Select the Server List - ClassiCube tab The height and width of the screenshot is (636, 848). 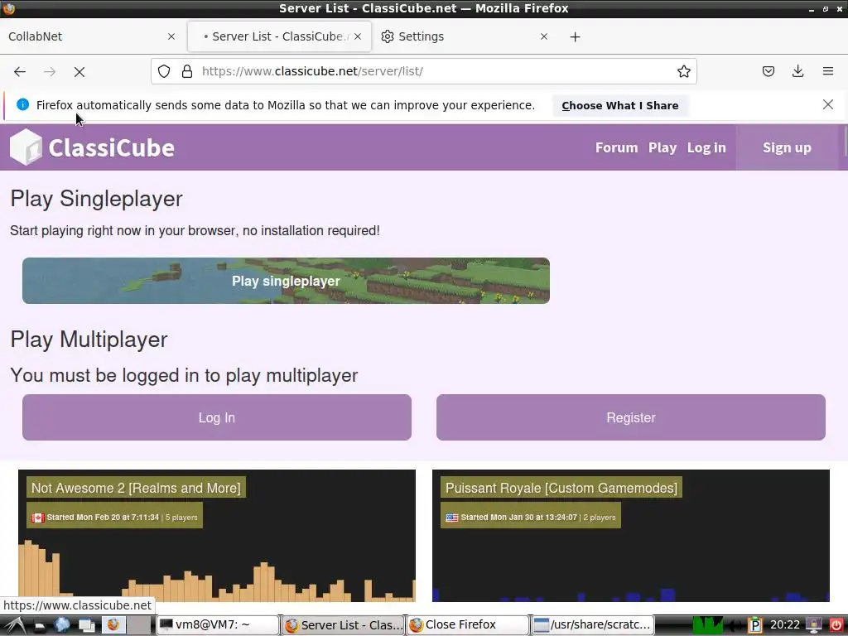tap(280, 36)
